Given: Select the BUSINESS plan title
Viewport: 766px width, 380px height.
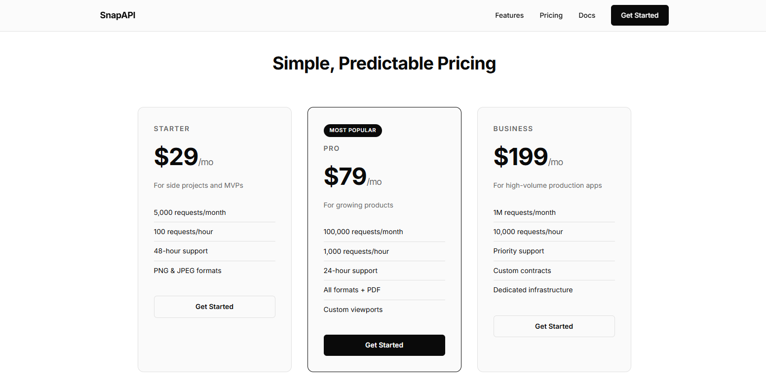Looking at the screenshot, I should tap(513, 129).
